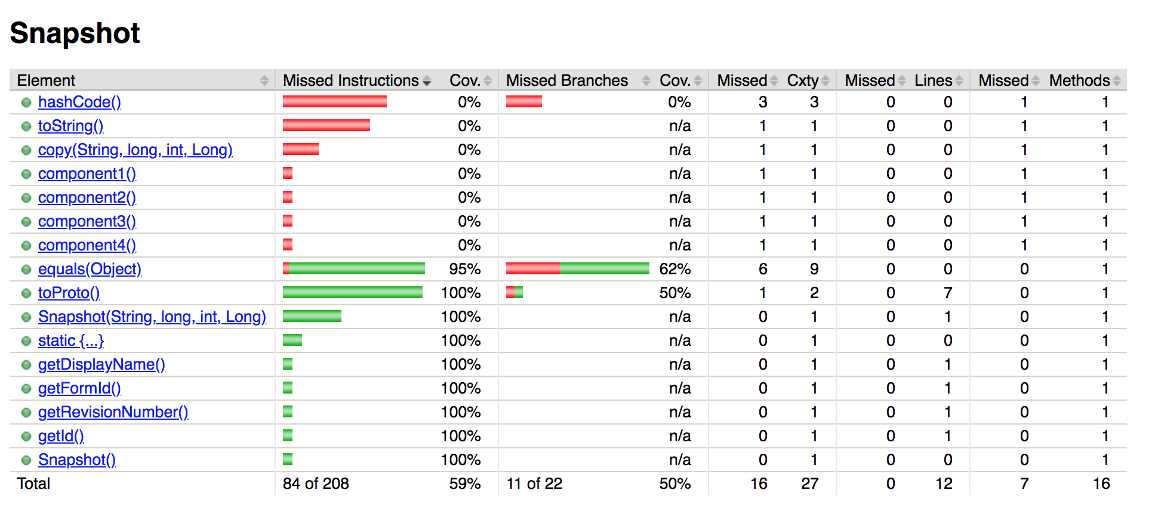This screenshot has height=514, width=1152.
Task: Open the getDisplayName() coverage page
Action: click(x=102, y=364)
